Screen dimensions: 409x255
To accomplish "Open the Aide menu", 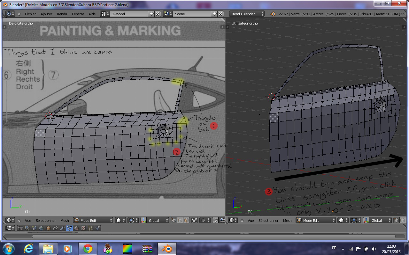I will click(x=92, y=14).
